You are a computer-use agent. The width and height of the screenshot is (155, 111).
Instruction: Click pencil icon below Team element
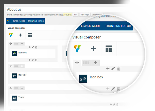coord(114,104)
